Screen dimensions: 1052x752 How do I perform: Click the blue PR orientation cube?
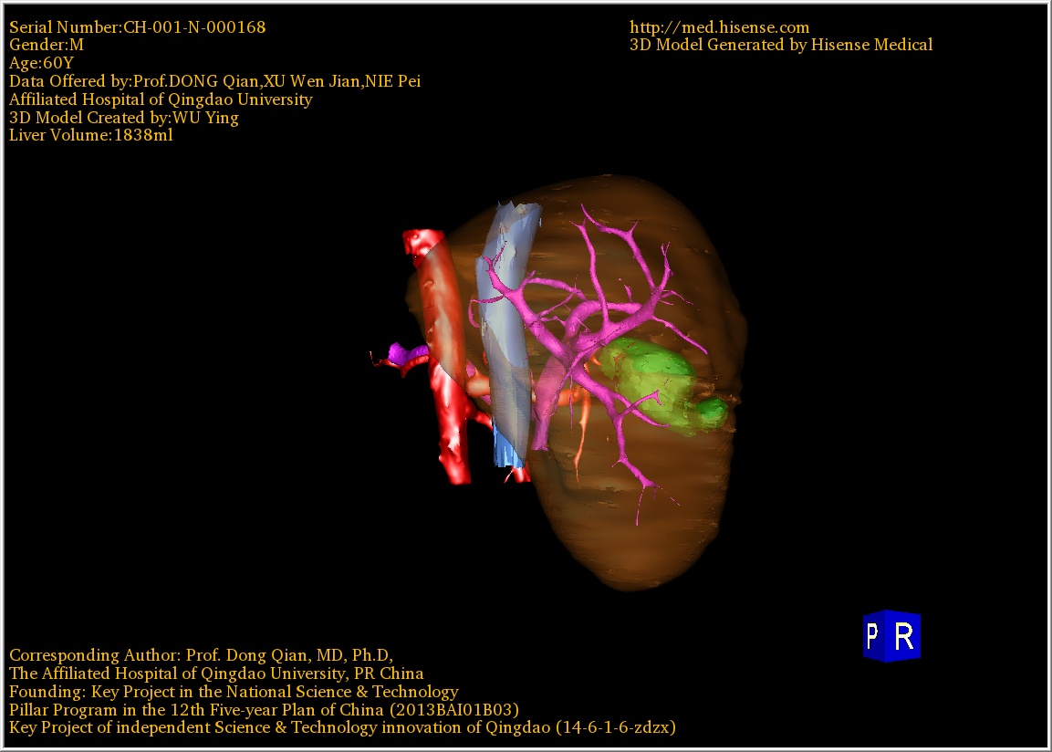point(891,636)
